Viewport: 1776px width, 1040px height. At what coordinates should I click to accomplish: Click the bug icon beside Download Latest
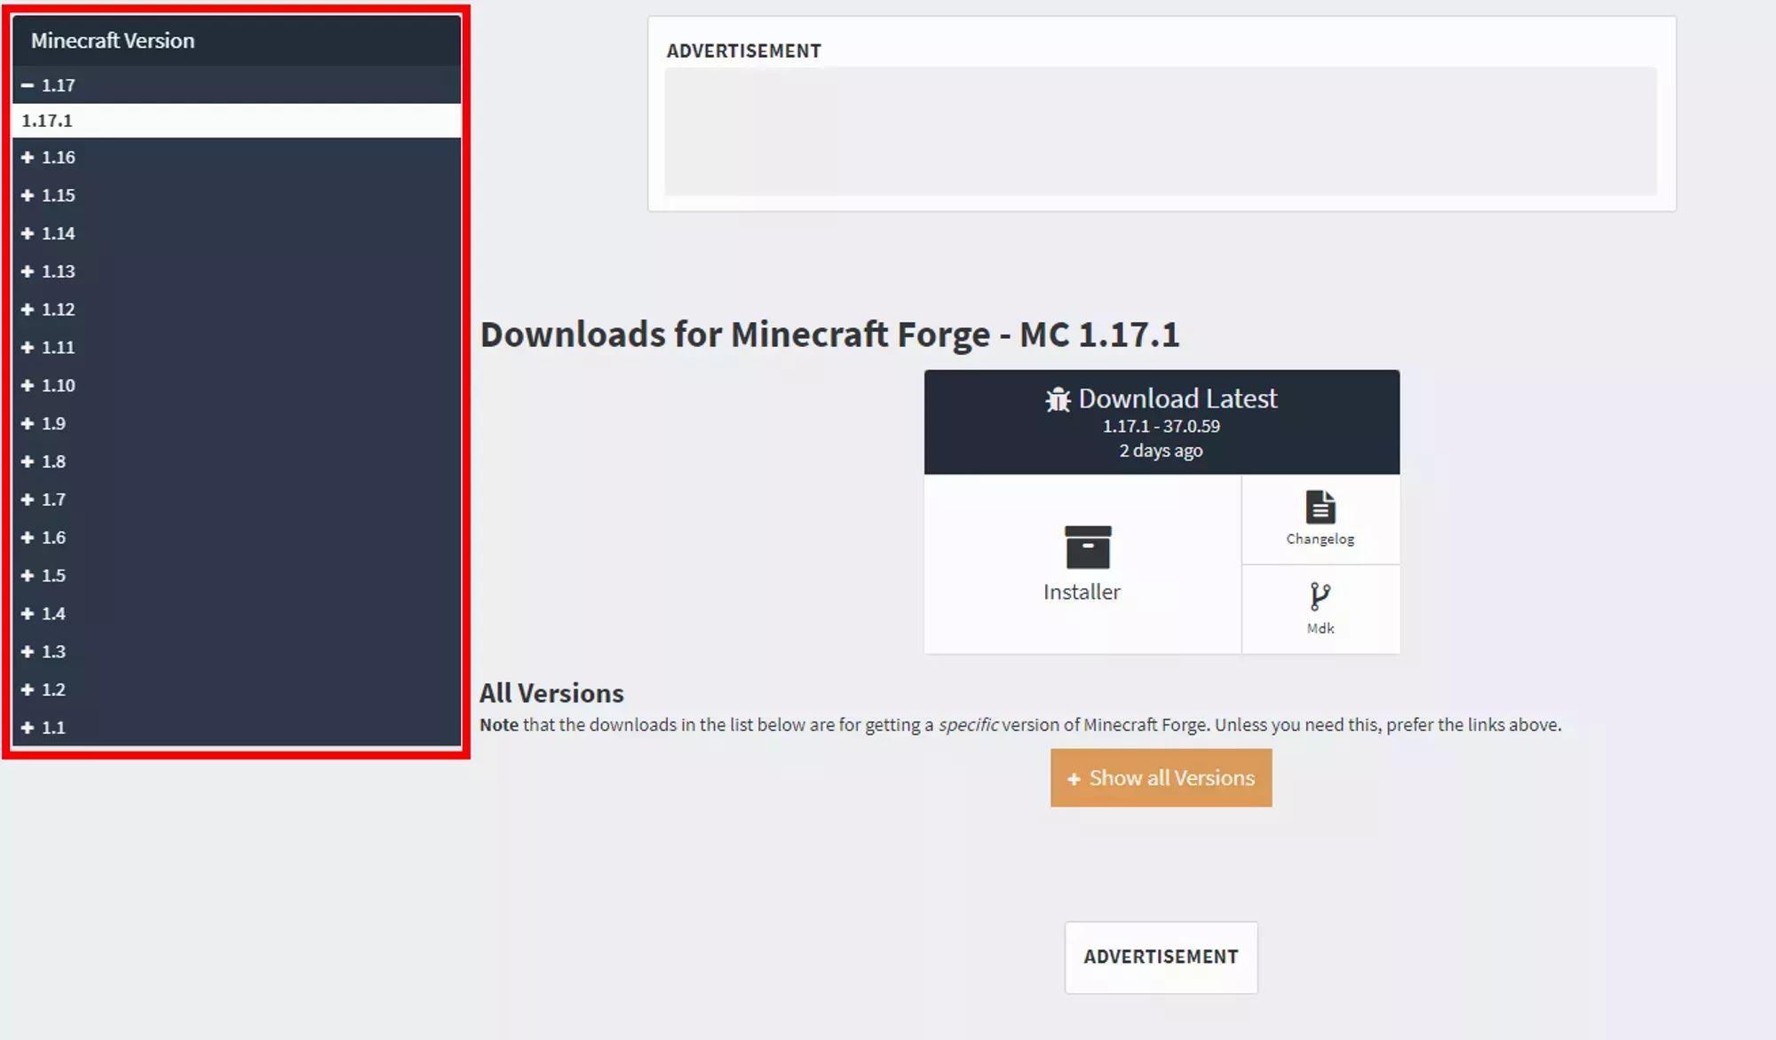(x=1057, y=399)
